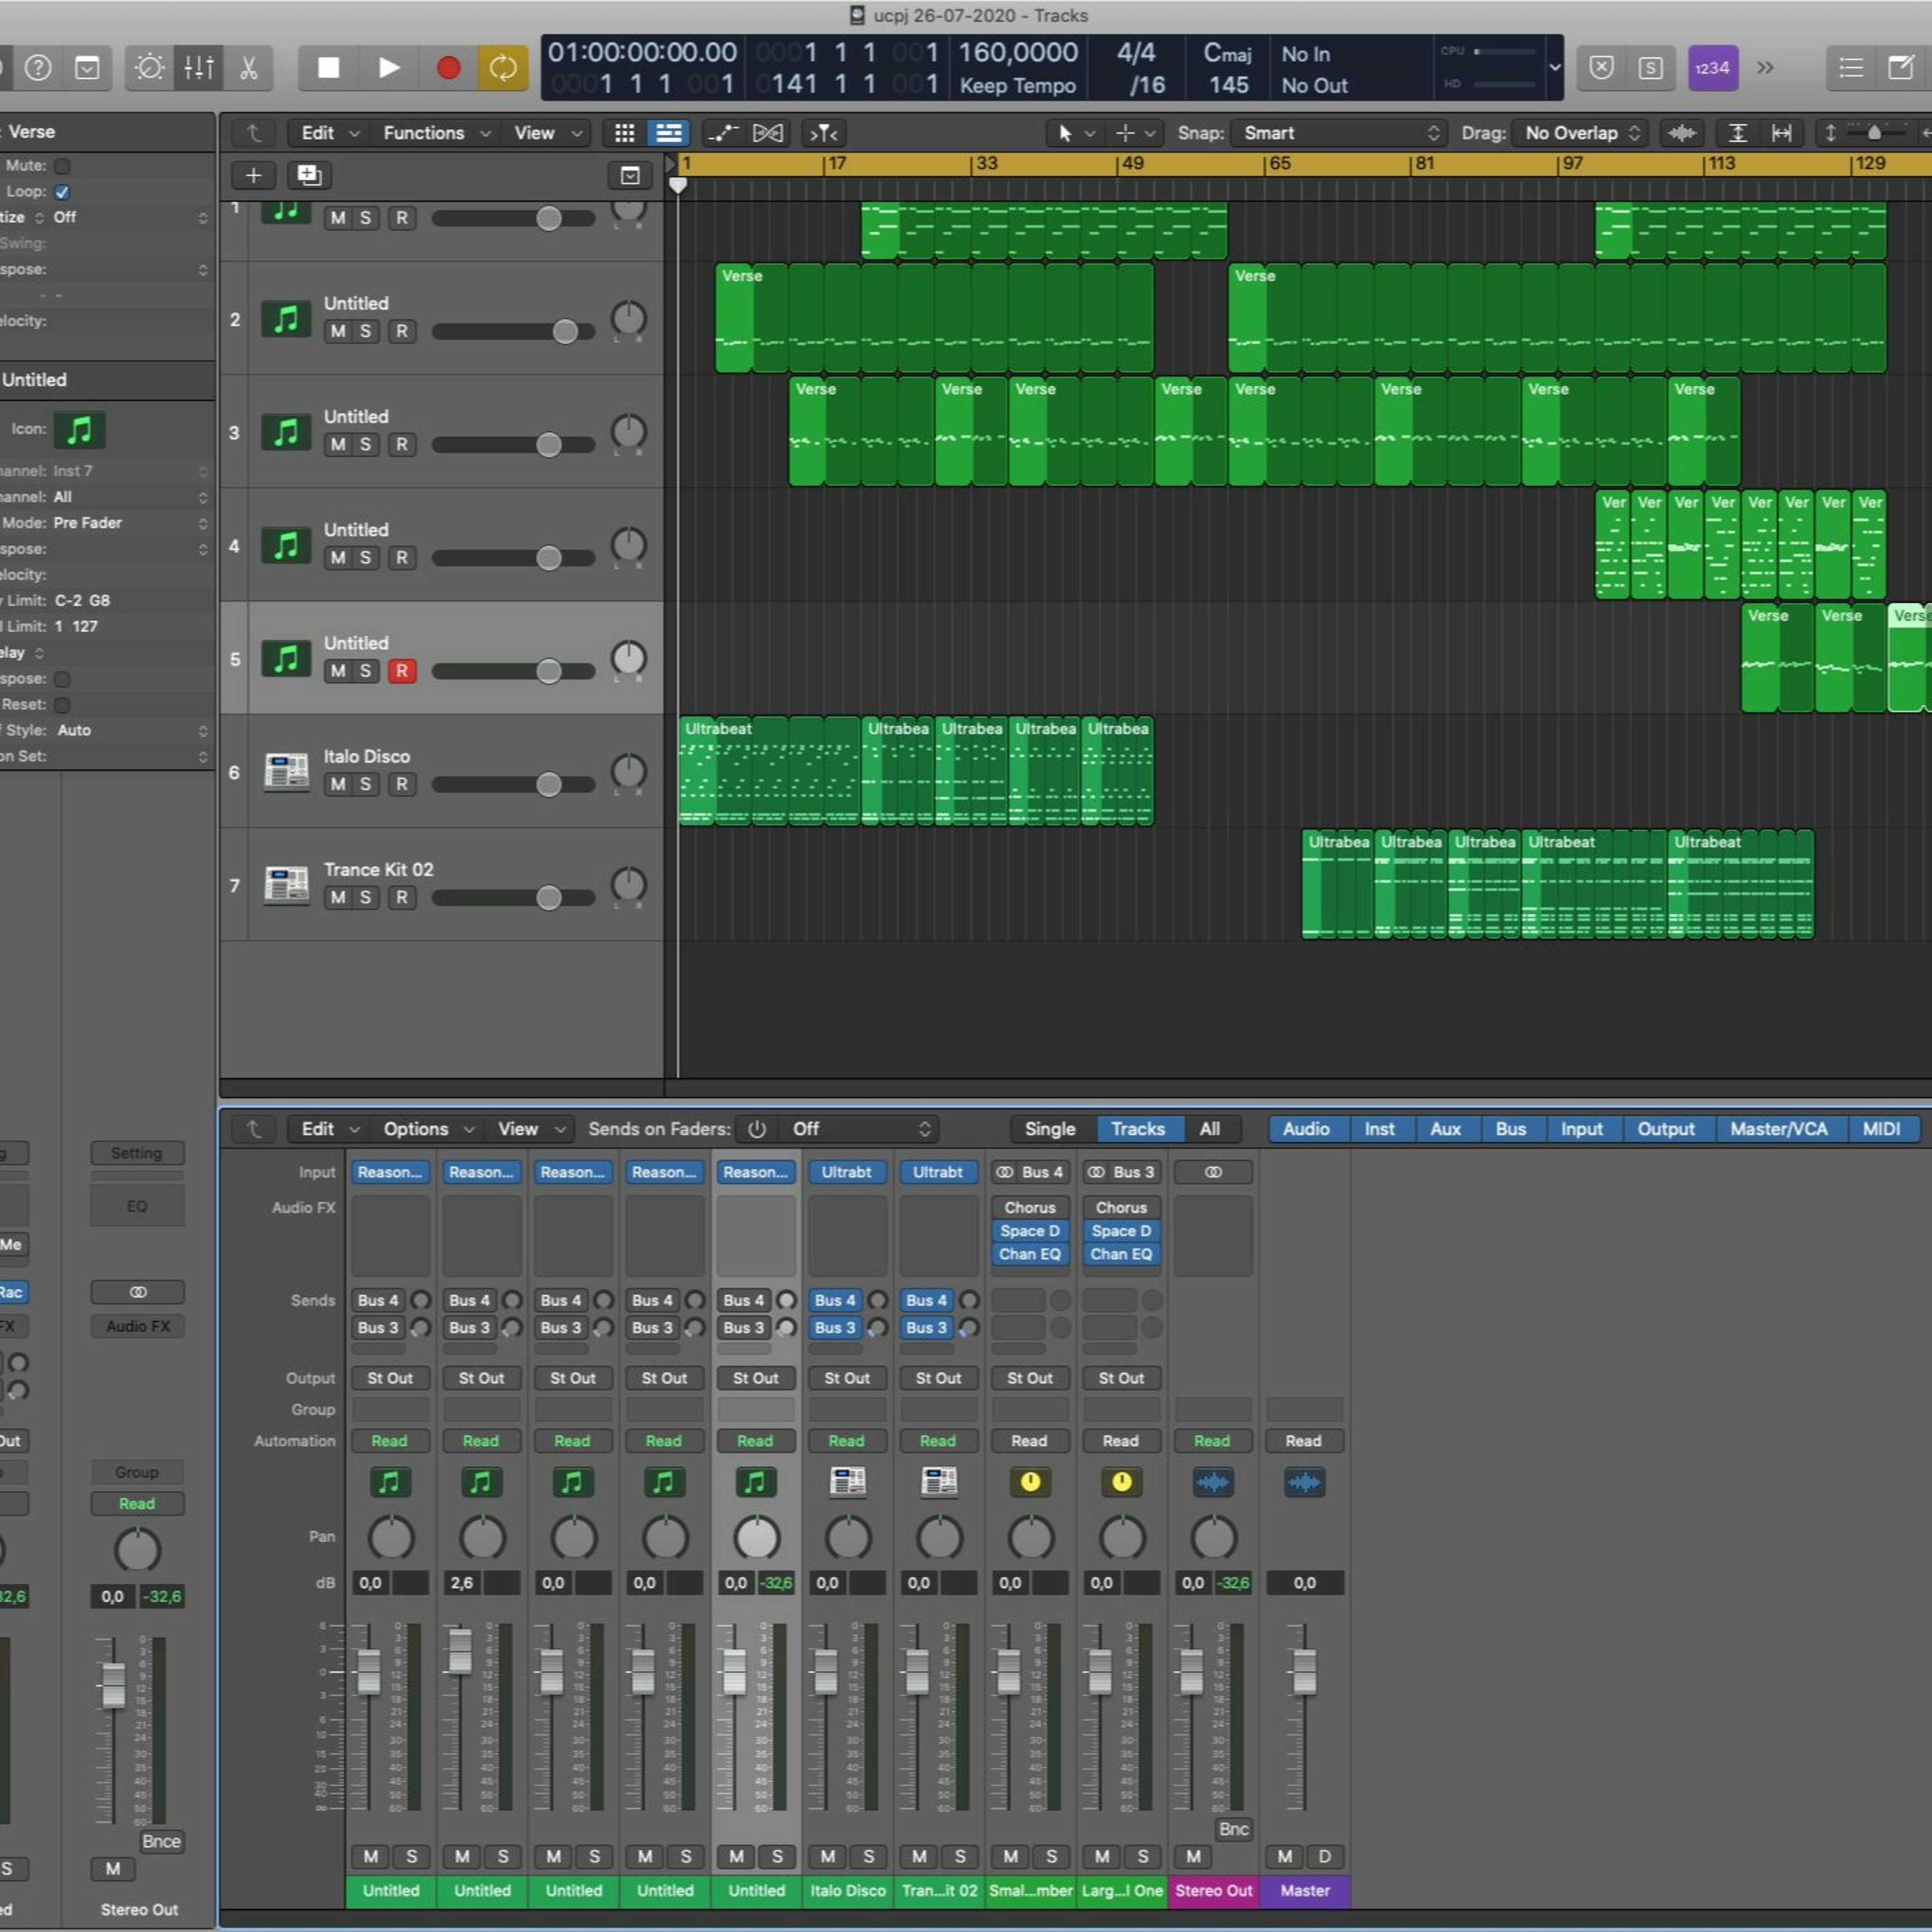Click the Bnc bounce button on Stereo Out
Viewport: 1932px width, 1932px height.
(1233, 1829)
